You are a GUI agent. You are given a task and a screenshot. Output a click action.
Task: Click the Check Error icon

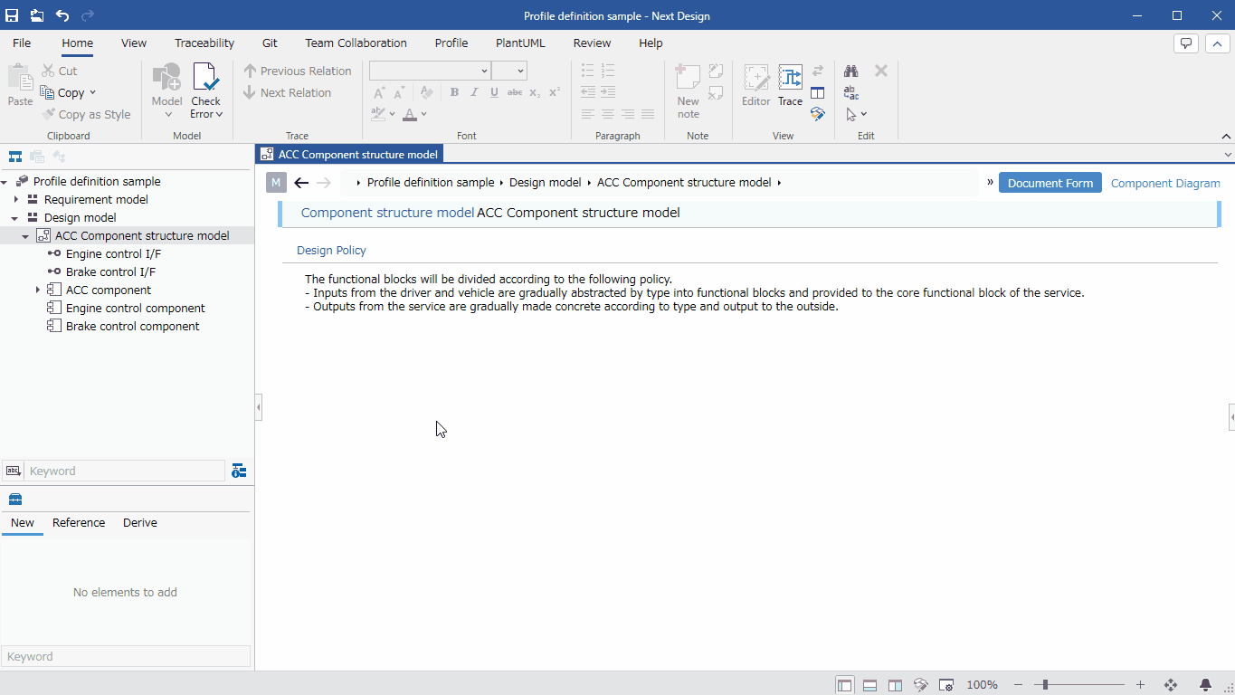point(206,78)
